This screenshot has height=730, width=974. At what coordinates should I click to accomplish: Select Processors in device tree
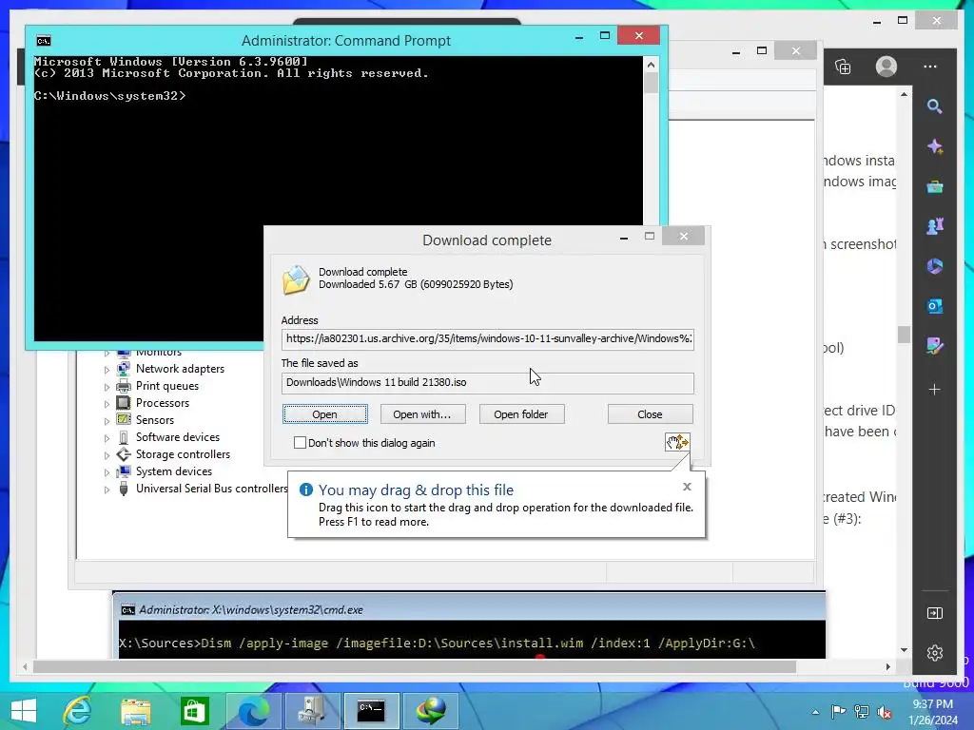click(x=162, y=403)
